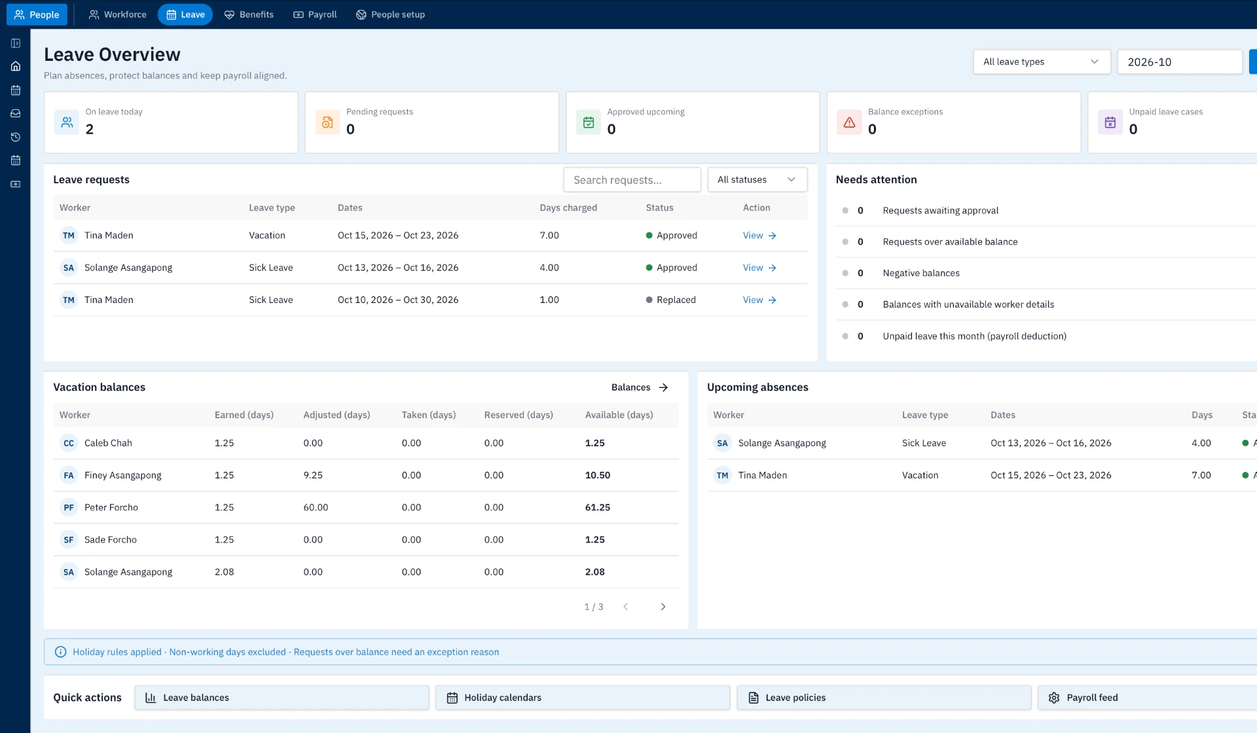1257x733 pixels.
Task: Open the All leave types dropdown
Action: (x=1042, y=62)
